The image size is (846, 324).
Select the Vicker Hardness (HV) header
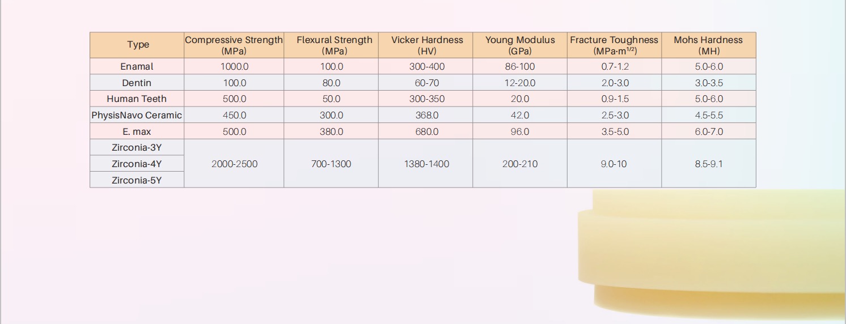click(426, 45)
